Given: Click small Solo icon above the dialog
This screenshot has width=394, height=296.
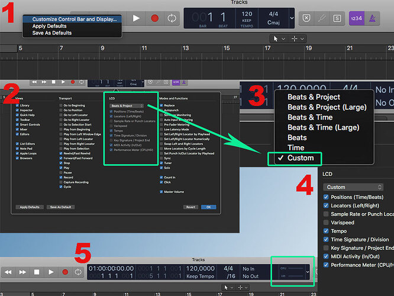Looking at the screenshot, I should [x=166, y=82].
